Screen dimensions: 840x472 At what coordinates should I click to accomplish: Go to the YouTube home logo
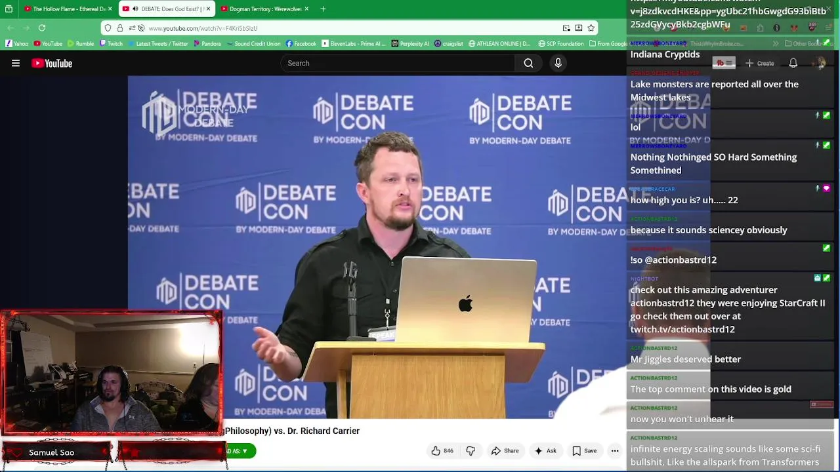[x=52, y=64]
